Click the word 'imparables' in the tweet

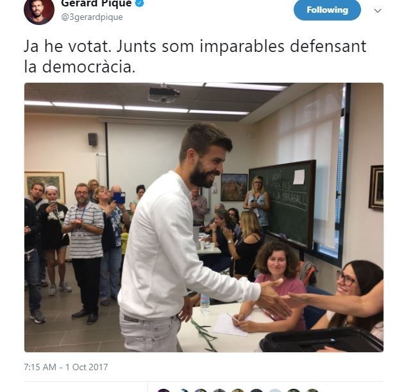(242, 47)
